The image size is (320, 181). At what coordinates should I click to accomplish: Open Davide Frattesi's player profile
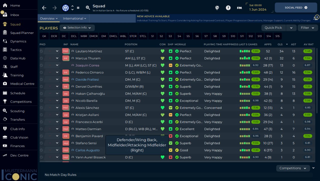point(87,80)
